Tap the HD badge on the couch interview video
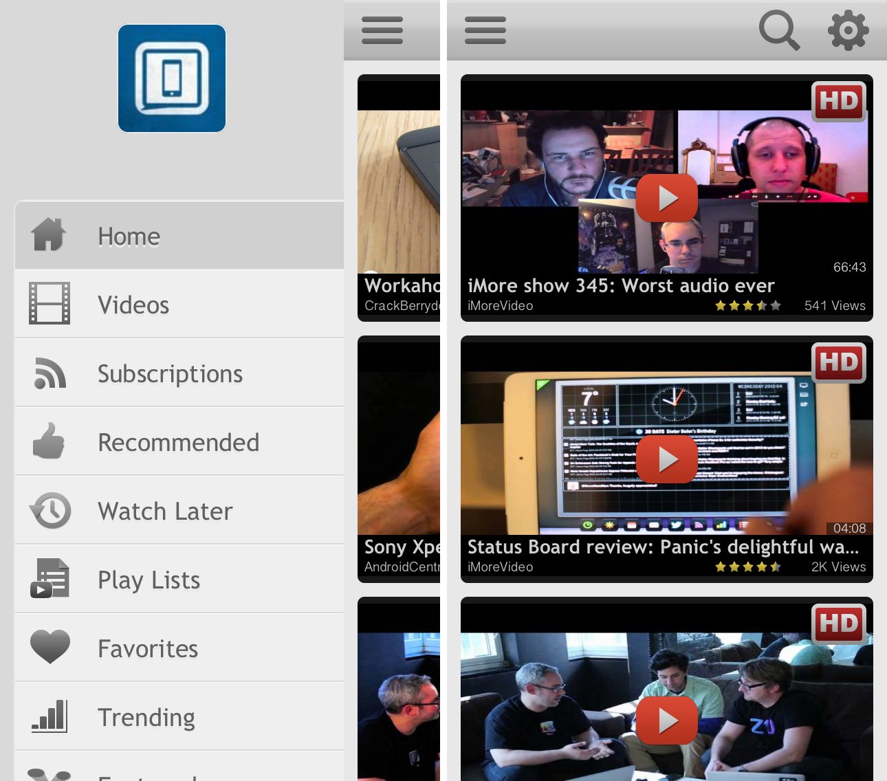Image resolution: width=887 pixels, height=781 pixels. click(x=839, y=624)
